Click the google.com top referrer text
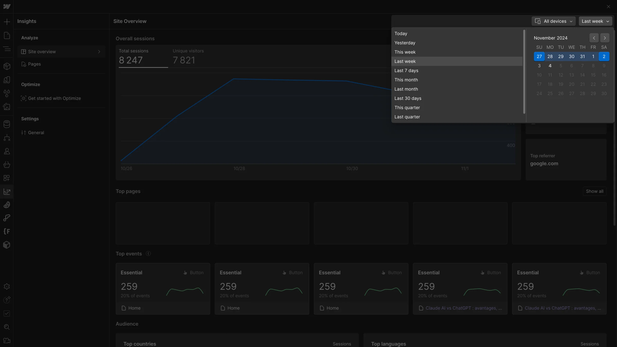The width and height of the screenshot is (617, 347). [x=544, y=164]
